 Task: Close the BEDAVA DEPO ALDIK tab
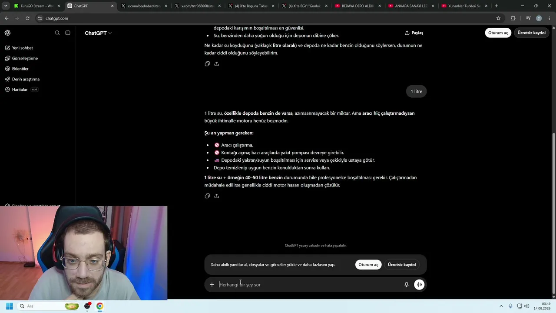coord(379,6)
